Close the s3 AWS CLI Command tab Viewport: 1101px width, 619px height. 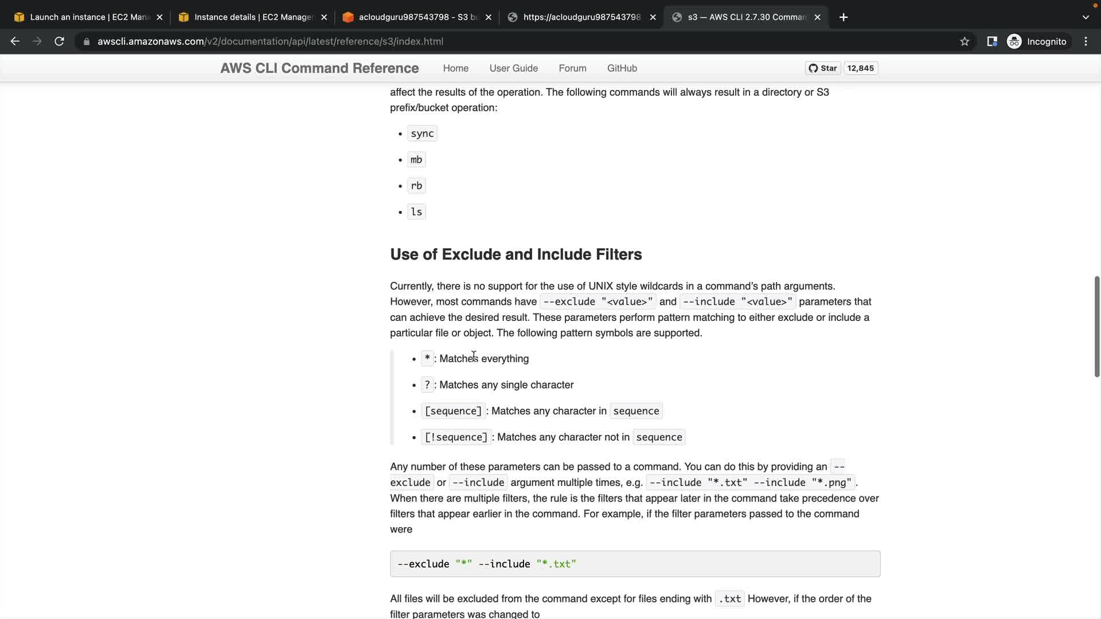coord(817,17)
